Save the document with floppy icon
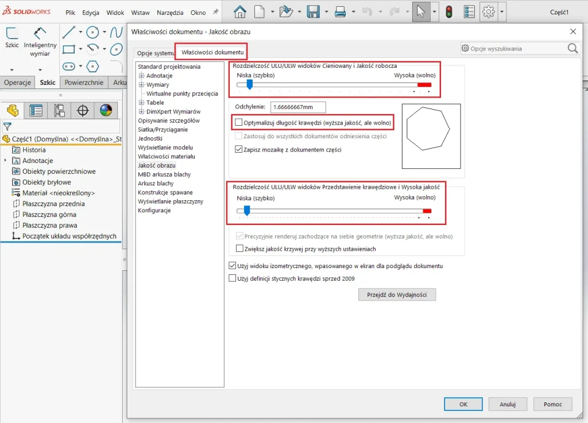 click(x=313, y=12)
